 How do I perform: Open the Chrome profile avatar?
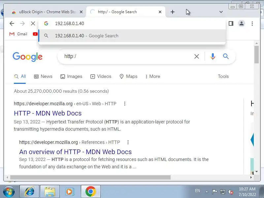(x=242, y=23)
